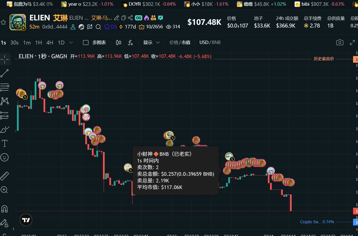Image resolution: width=358 pixels, height=236 pixels.
Task: Click the orange group people icon
Action: [x=154, y=18]
